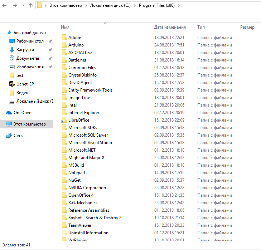
Task: Go back with the Back arrow
Action: pos(4,5)
